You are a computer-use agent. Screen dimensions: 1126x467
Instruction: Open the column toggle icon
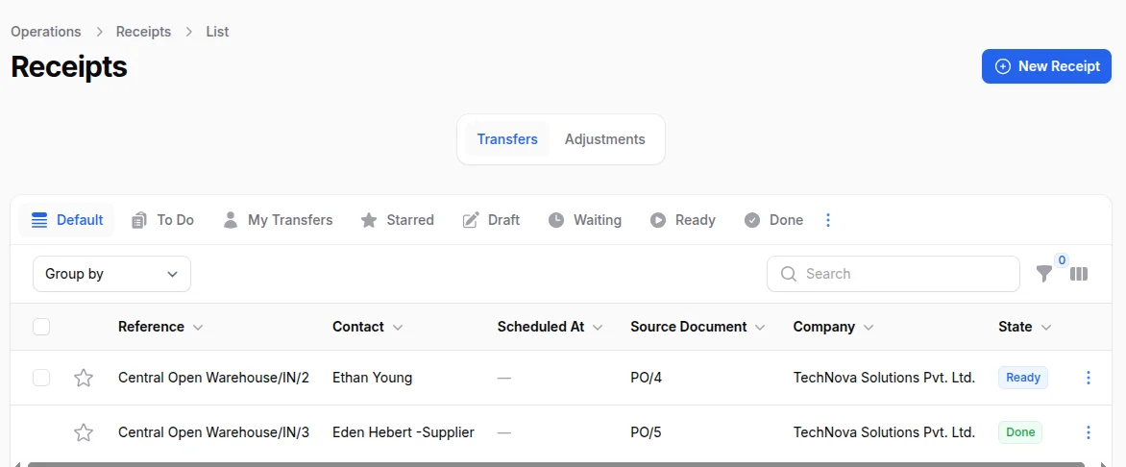click(1079, 274)
